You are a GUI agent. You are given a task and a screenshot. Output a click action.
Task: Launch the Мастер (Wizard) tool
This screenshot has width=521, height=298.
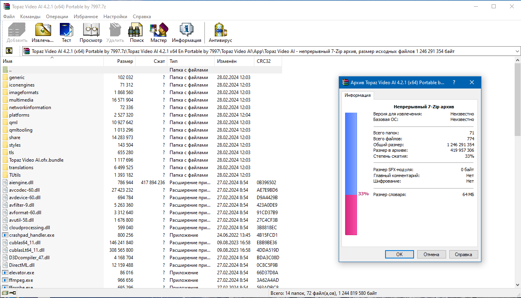click(x=158, y=30)
